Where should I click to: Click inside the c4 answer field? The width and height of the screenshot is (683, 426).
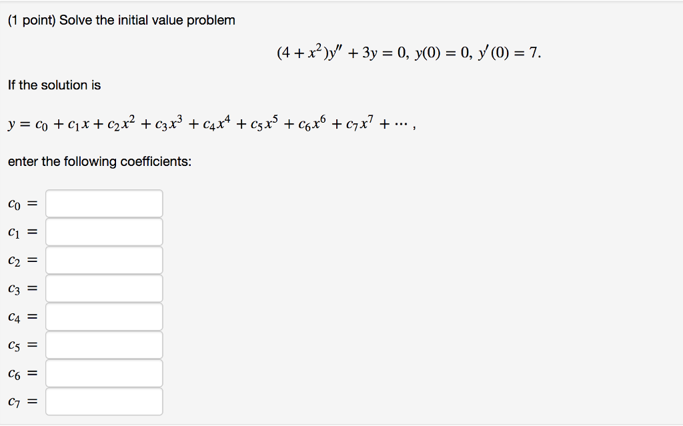tap(104, 317)
